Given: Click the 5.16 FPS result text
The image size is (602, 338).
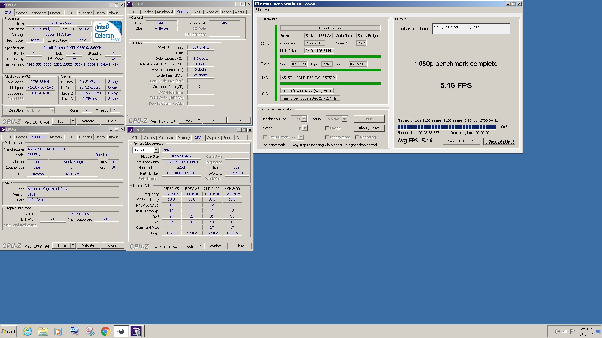Looking at the screenshot, I should 456,85.
